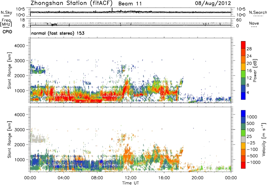
Task: Click the 'N.Search' legend label
Action: pyautogui.click(x=258, y=12)
